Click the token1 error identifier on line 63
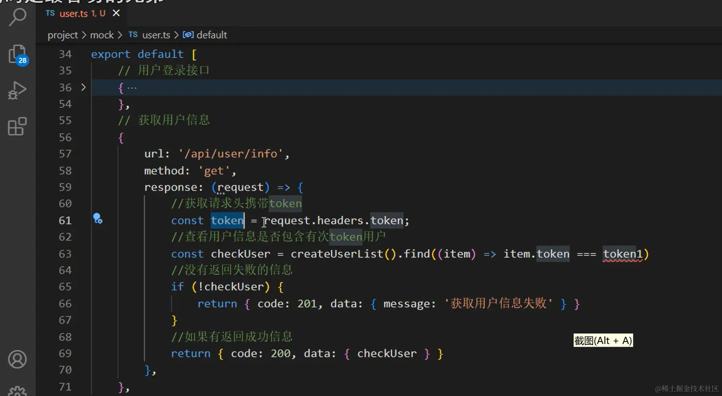Screen dimensions: 722x396 pyautogui.click(x=623, y=254)
